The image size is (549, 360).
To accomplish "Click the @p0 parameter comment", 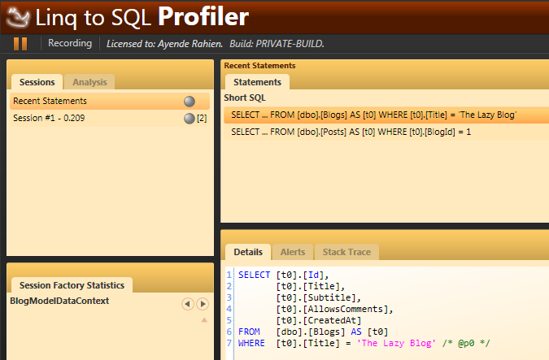I will click(466, 343).
